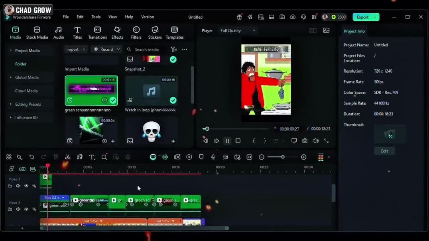Switch to the Audio tab
Image resolution: width=429 pixels, height=241 pixels.
point(59,33)
